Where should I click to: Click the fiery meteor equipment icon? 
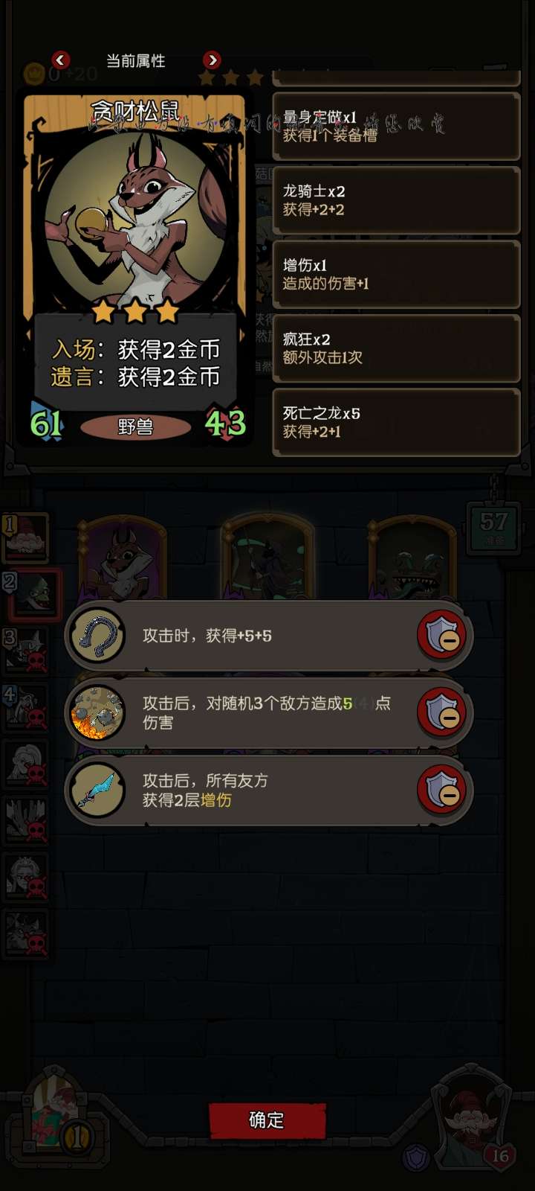point(97,713)
